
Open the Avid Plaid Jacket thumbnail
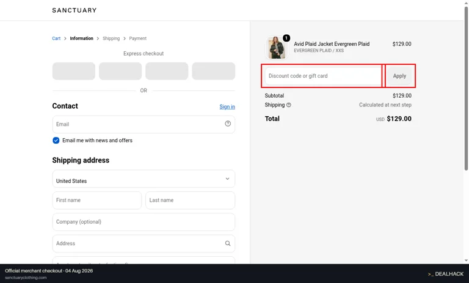pyautogui.click(x=277, y=48)
